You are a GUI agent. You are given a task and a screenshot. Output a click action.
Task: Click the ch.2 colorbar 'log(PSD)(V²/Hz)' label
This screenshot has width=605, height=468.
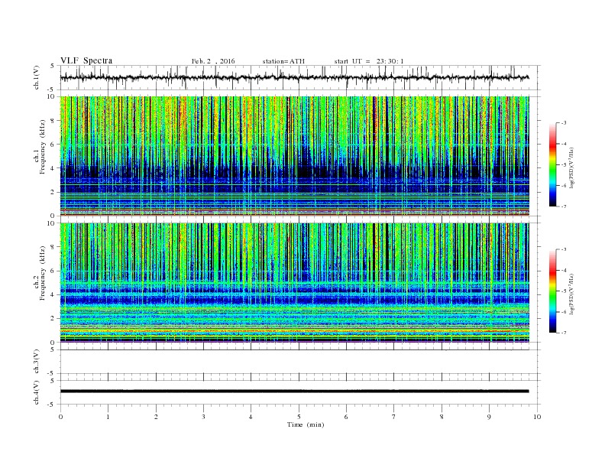[572, 294]
